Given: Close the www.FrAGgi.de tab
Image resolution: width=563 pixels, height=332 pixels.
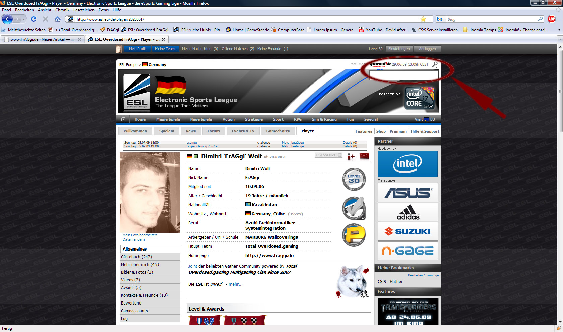Looking at the screenshot, I should tap(80, 39).
